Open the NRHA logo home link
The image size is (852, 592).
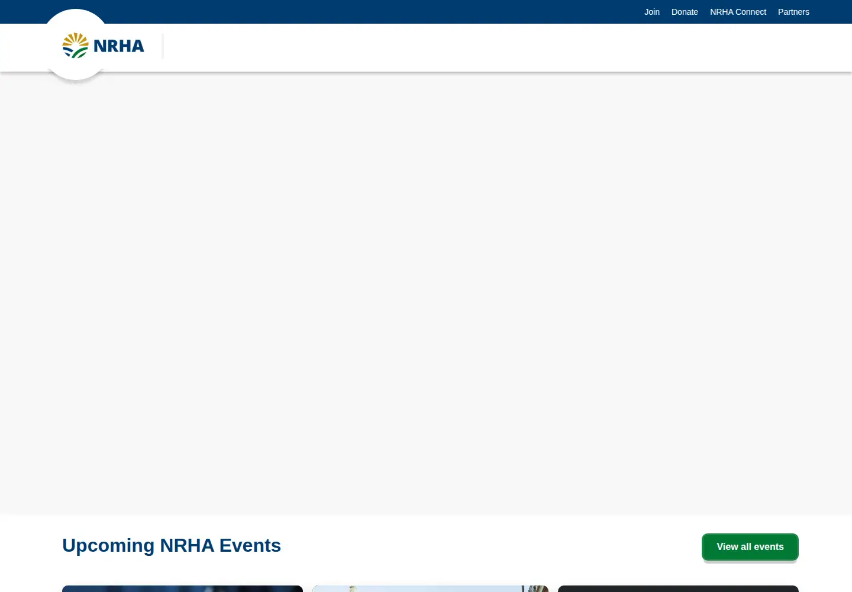click(x=104, y=46)
